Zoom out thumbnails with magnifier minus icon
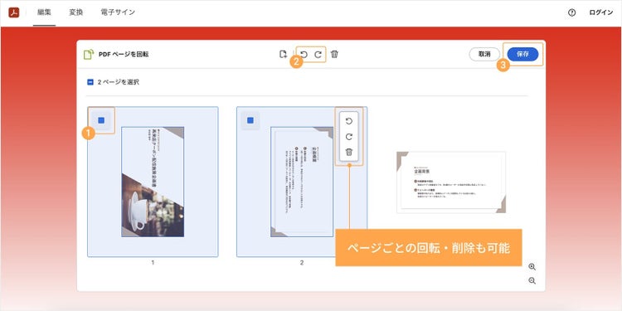Image resolution: width=622 pixels, height=311 pixels. 532,281
